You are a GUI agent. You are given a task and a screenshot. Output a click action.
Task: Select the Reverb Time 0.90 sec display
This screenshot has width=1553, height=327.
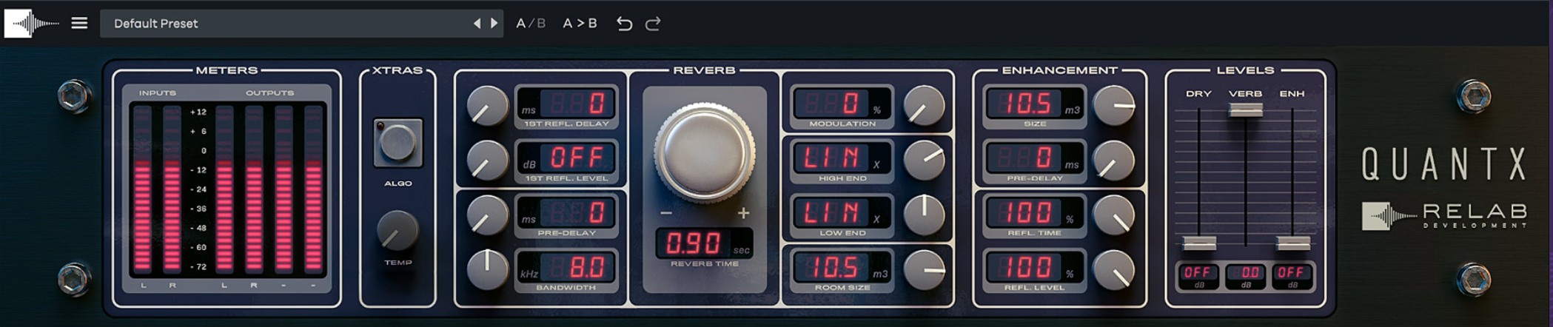[x=704, y=243]
